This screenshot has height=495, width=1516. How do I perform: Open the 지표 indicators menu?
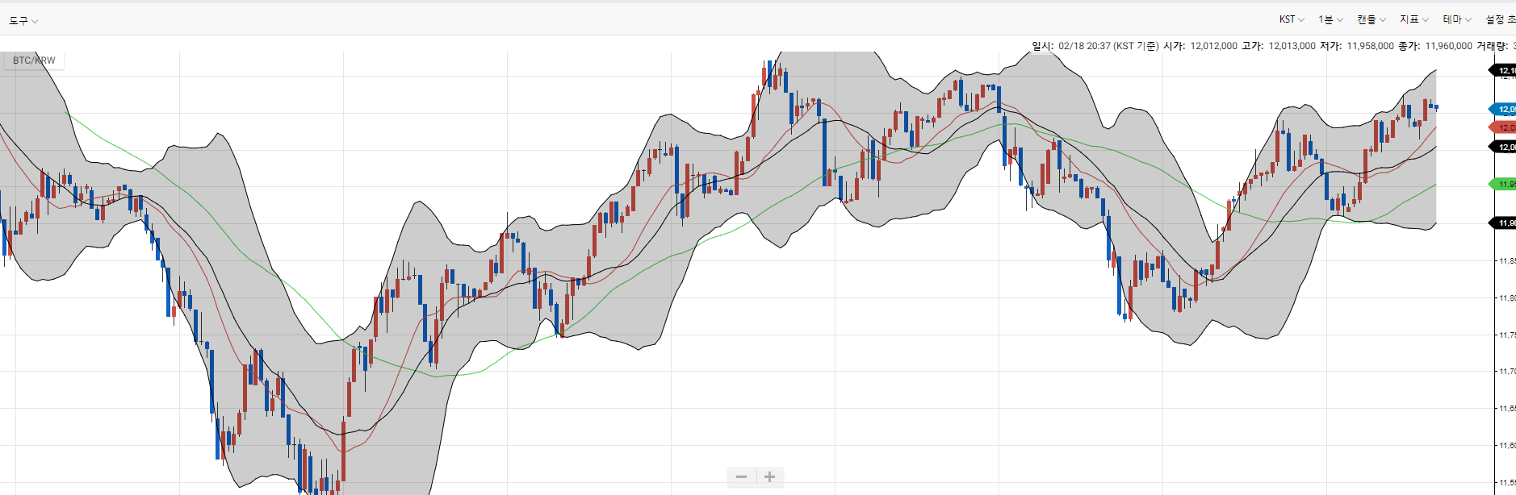tap(1413, 19)
